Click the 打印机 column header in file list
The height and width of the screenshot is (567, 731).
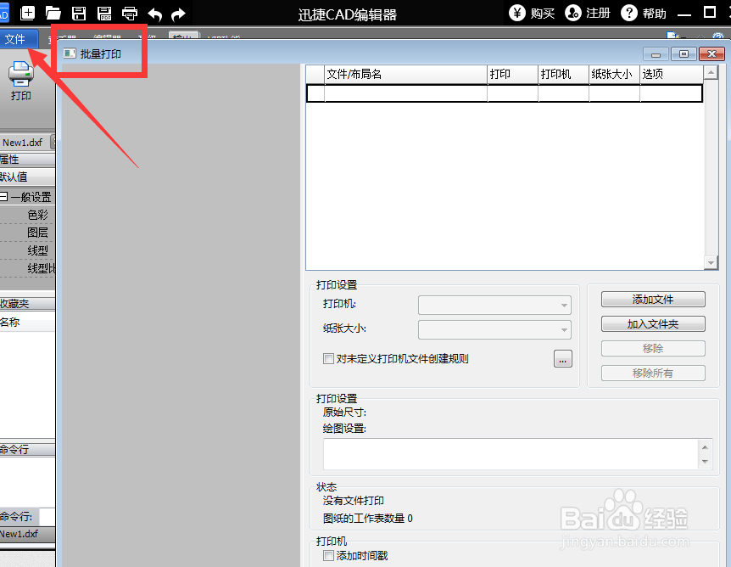click(563, 74)
